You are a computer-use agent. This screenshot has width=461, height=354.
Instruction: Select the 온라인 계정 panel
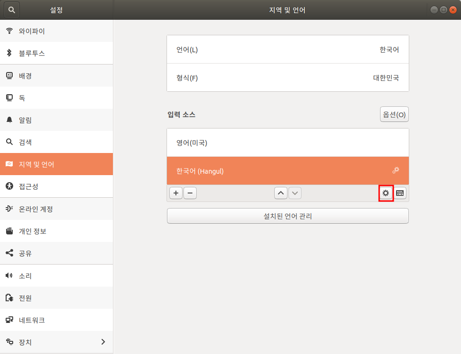coord(56,209)
